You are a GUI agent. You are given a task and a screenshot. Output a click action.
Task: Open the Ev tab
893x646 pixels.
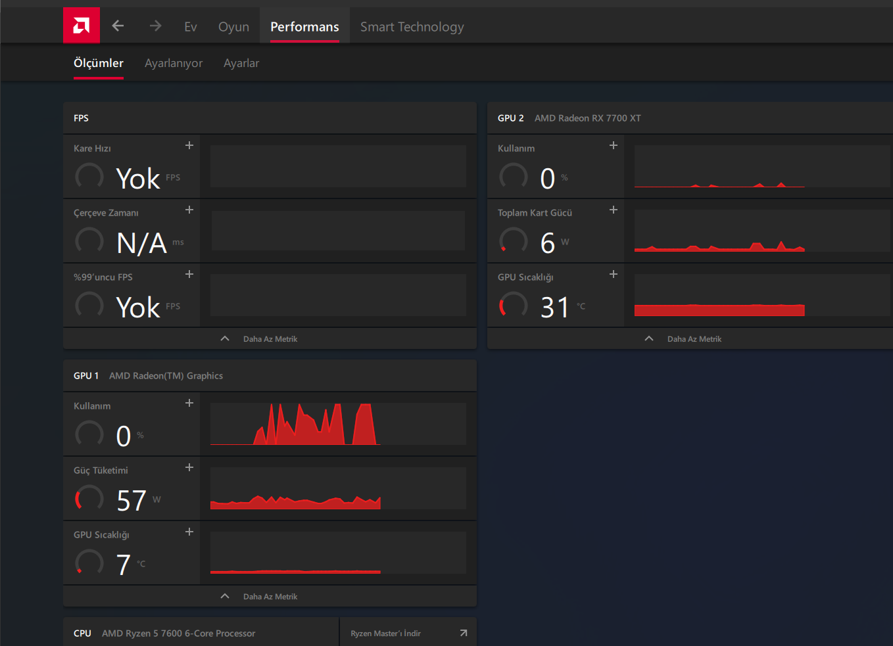pyautogui.click(x=191, y=27)
